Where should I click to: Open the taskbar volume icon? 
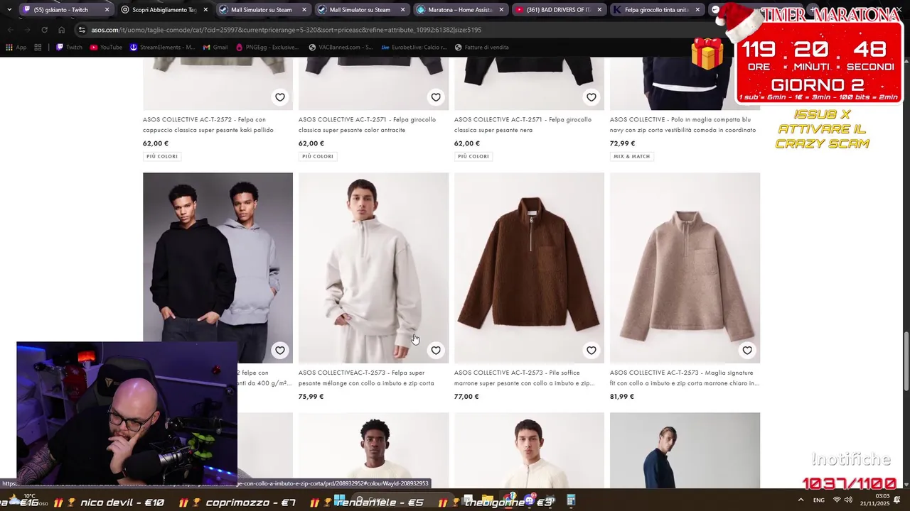pyautogui.click(x=848, y=500)
